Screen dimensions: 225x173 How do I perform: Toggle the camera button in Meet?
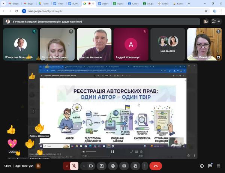click(x=91, y=166)
